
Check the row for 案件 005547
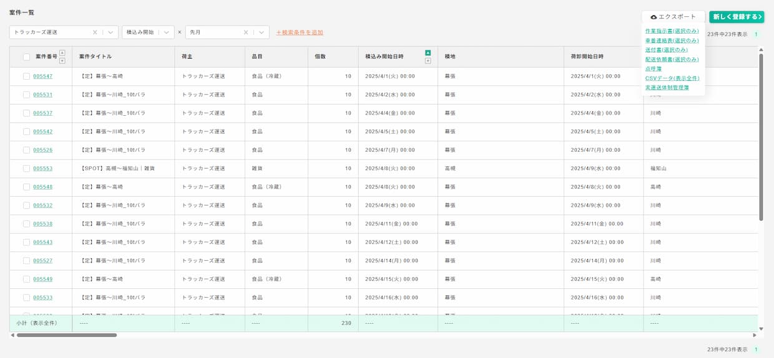(26, 76)
